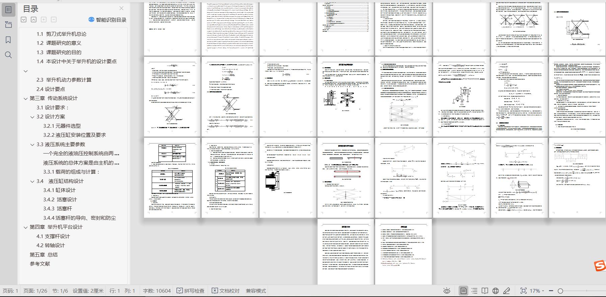Viewport: 606px width, 297px height.
Task: Jump to 3.1 设计要求：
Action: (x=53, y=107)
